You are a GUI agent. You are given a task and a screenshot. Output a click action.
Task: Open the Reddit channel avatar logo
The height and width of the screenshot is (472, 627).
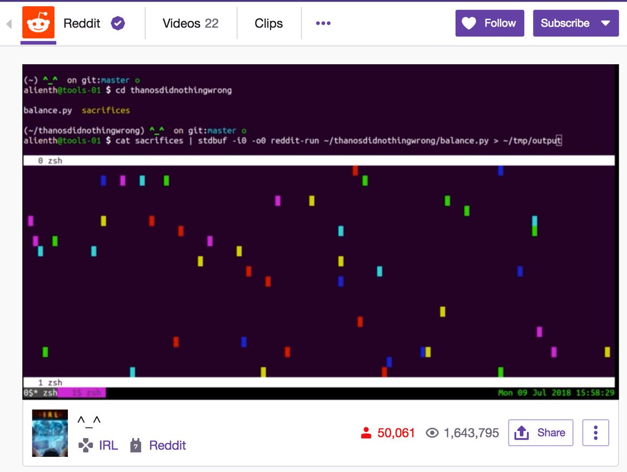coord(38,22)
